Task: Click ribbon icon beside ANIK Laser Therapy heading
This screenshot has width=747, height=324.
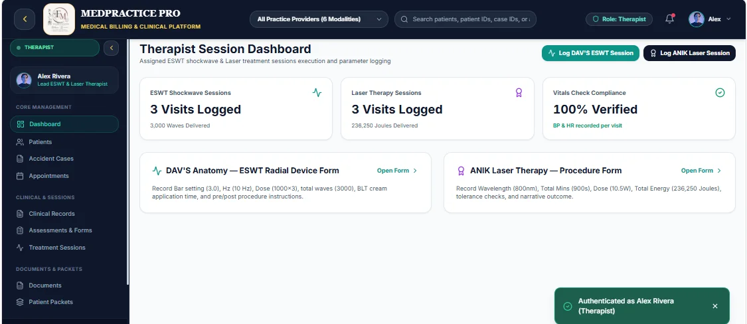Action: pyautogui.click(x=461, y=171)
